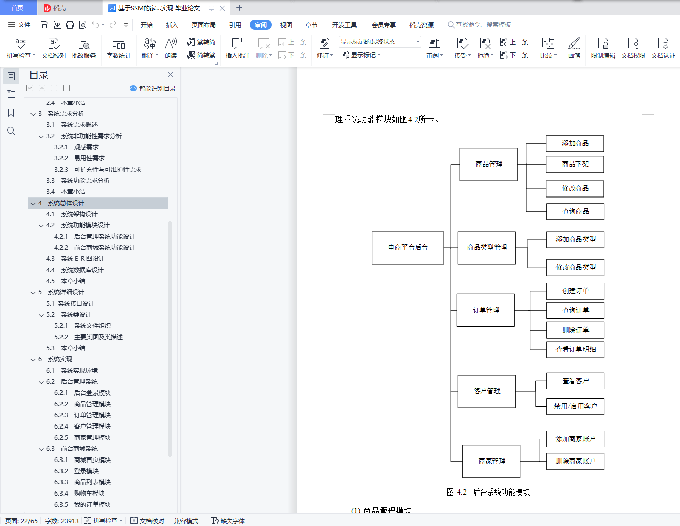The height and width of the screenshot is (526, 680).
Task: Open the 审阅 reviewing pane button
Action: 435,48
